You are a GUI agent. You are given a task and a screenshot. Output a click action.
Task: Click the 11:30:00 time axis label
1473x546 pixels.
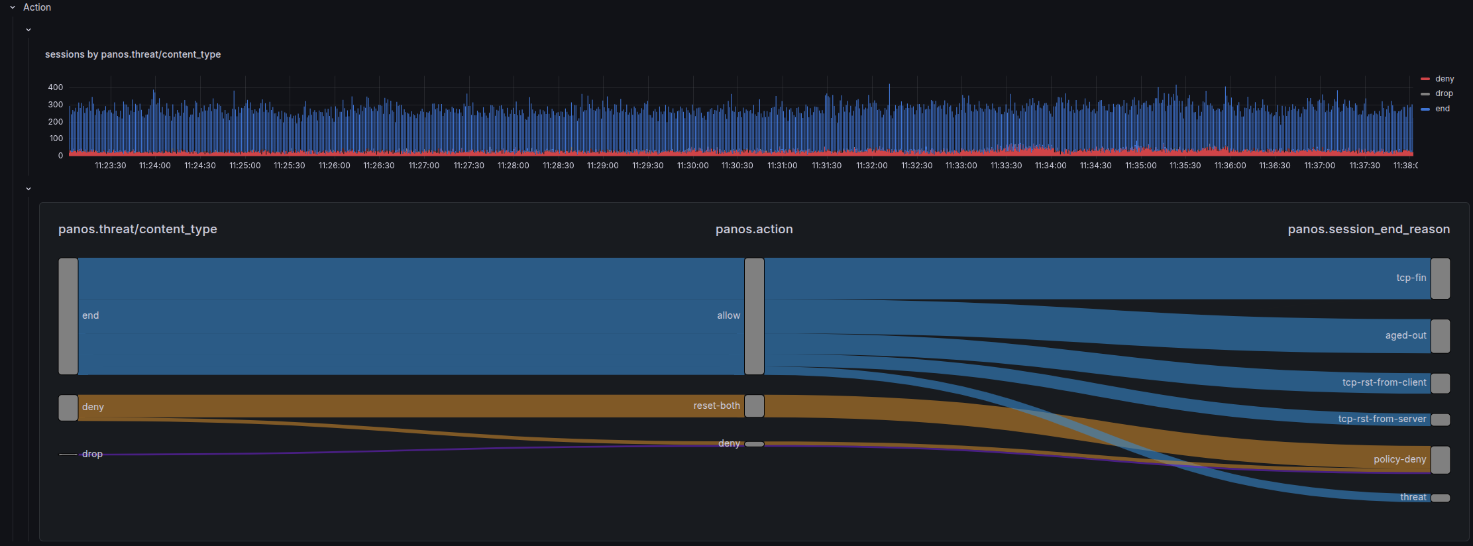pos(692,166)
